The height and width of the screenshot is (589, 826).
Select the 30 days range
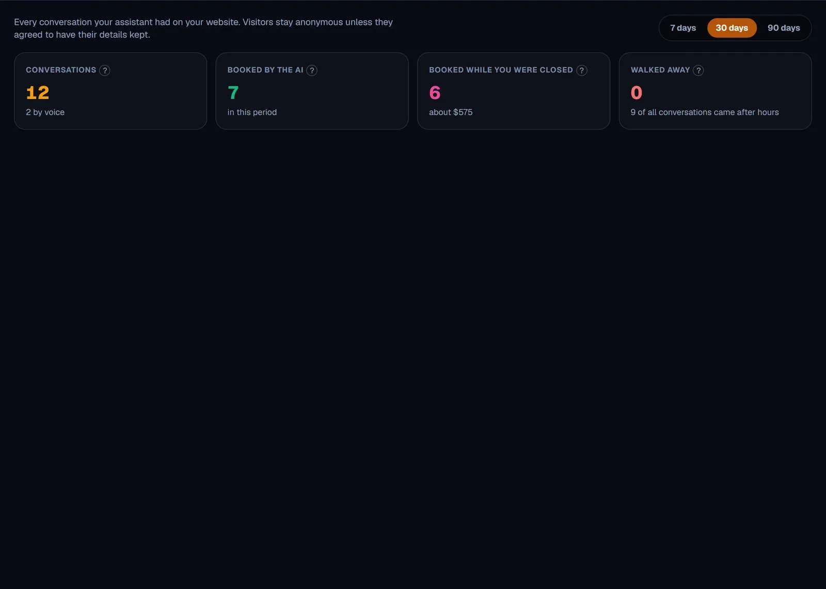pyautogui.click(x=732, y=28)
